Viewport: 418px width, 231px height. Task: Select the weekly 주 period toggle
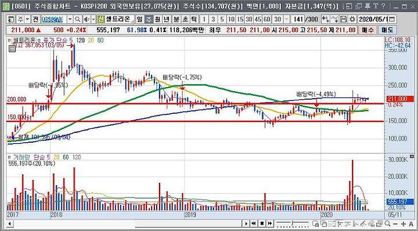pos(149,19)
